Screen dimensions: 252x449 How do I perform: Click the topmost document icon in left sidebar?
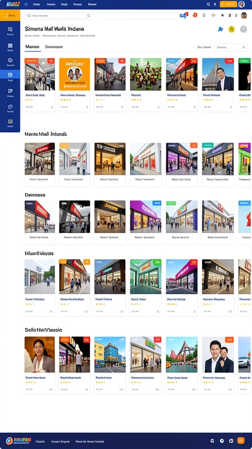coord(10,31)
